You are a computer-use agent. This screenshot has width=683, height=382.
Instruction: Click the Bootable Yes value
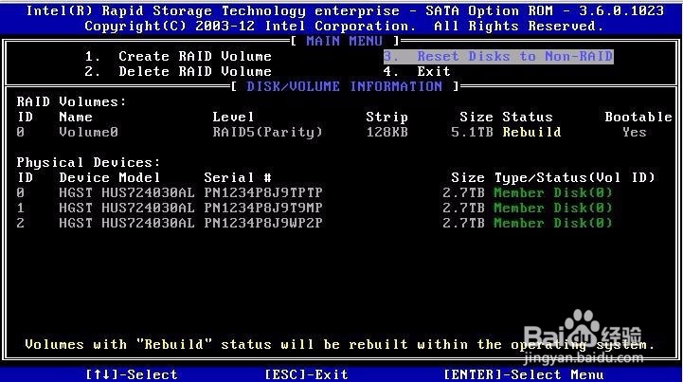pyautogui.click(x=635, y=132)
